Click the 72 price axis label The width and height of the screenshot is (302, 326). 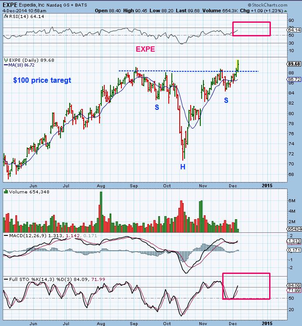tap(291, 154)
